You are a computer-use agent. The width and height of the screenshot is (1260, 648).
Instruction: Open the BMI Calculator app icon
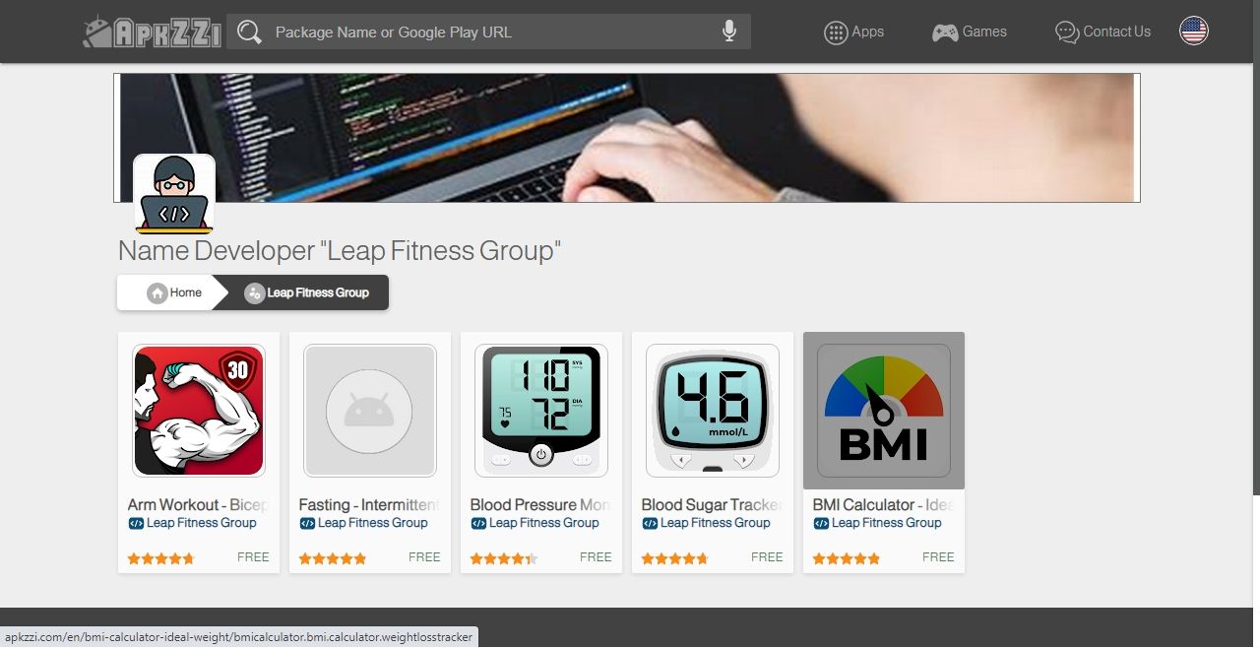click(x=884, y=411)
